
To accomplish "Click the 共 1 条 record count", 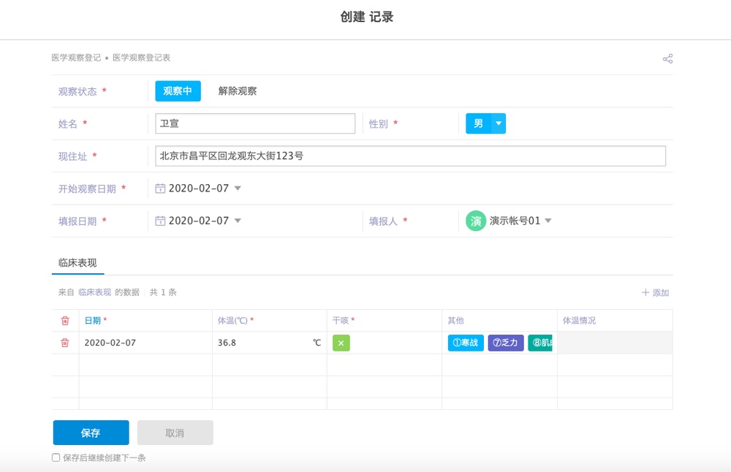I will [x=163, y=292].
